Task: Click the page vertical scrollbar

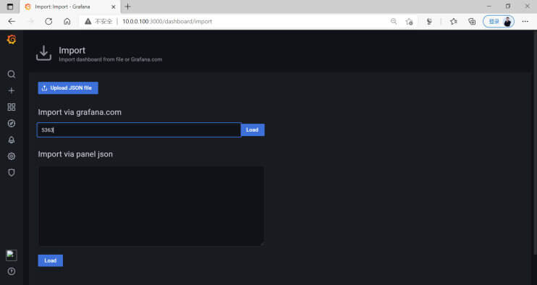Action: click(x=535, y=142)
